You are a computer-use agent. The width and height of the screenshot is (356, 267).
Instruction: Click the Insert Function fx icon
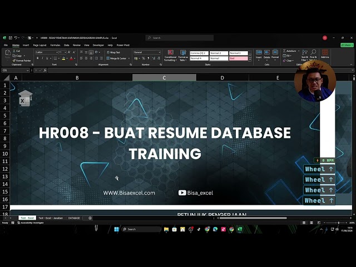[x=45, y=70]
